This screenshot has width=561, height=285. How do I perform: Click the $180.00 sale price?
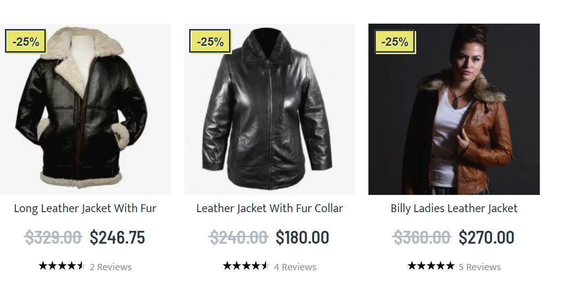tap(302, 238)
